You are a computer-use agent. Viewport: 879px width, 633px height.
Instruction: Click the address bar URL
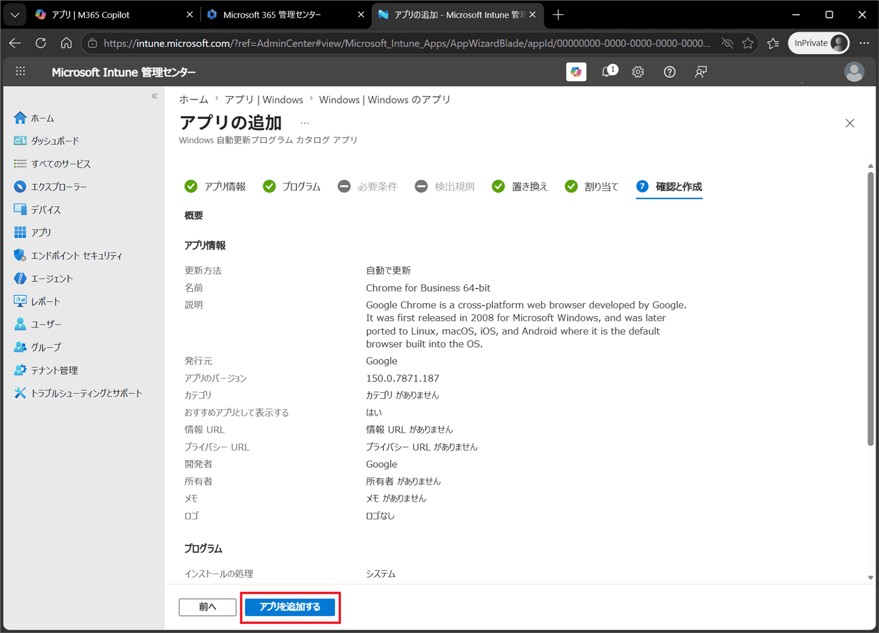pos(407,43)
